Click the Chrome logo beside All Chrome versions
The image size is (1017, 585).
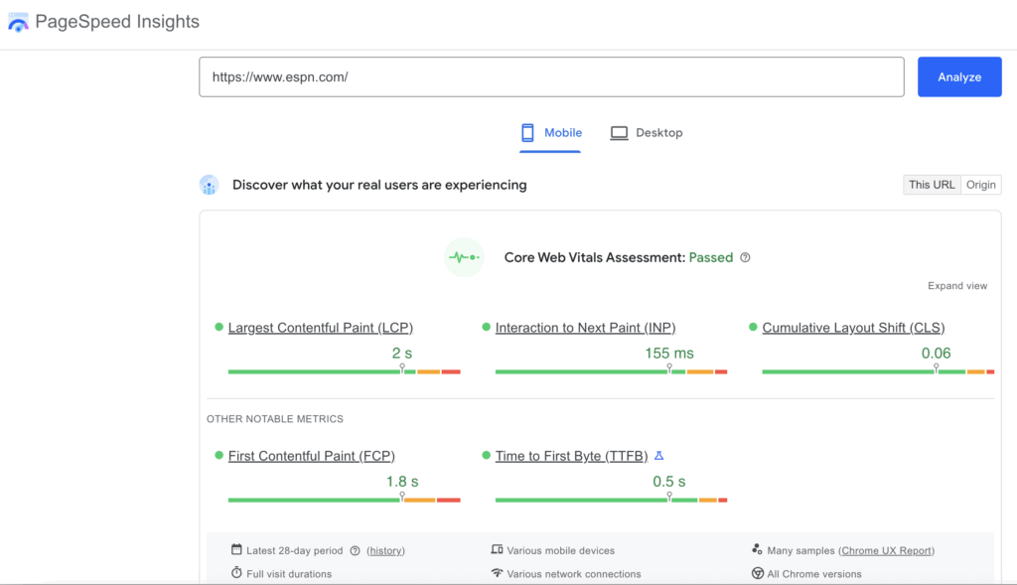[755, 573]
